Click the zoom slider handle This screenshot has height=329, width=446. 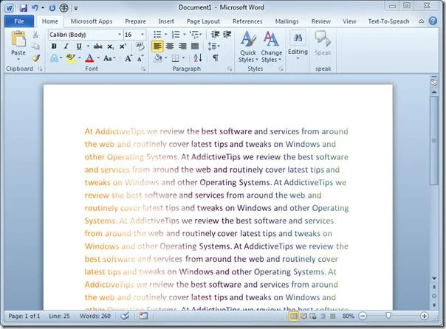coord(388,316)
